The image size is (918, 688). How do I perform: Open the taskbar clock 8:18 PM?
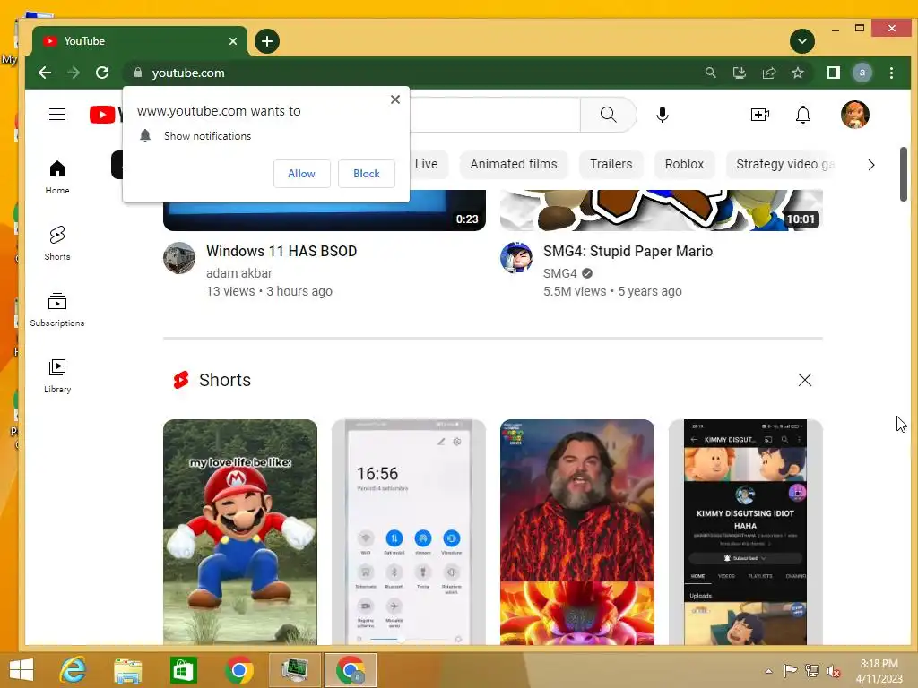(x=879, y=671)
